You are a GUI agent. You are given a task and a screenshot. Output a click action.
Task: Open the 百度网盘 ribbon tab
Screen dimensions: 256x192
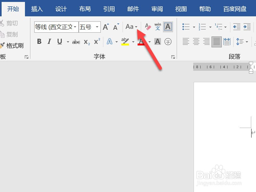pyautogui.click(x=235, y=9)
